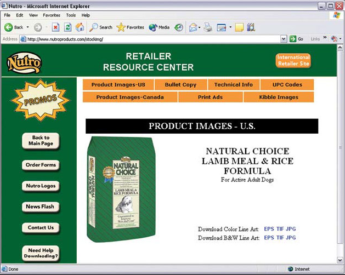Click the Order Forms button

pyautogui.click(x=41, y=165)
